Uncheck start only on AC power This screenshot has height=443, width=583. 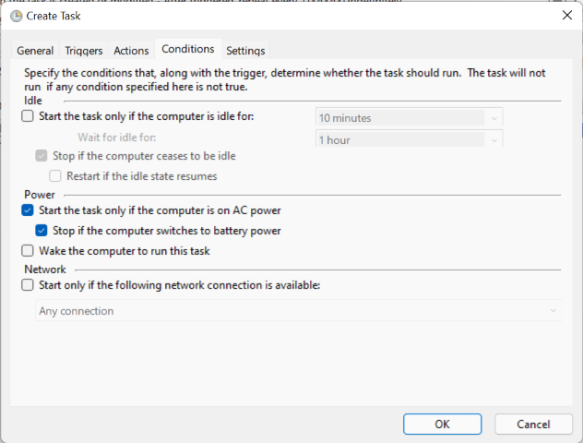(x=28, y=210)
